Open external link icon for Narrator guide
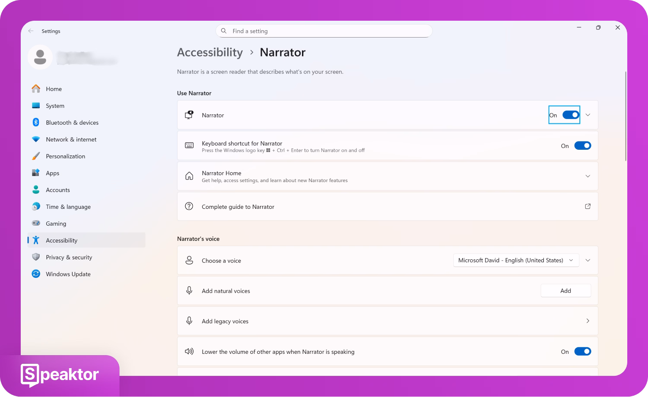 pos(588,207)
